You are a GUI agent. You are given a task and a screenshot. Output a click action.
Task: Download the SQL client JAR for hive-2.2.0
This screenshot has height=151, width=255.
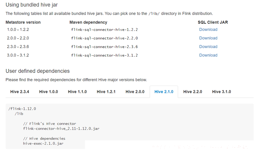(208, 38)
